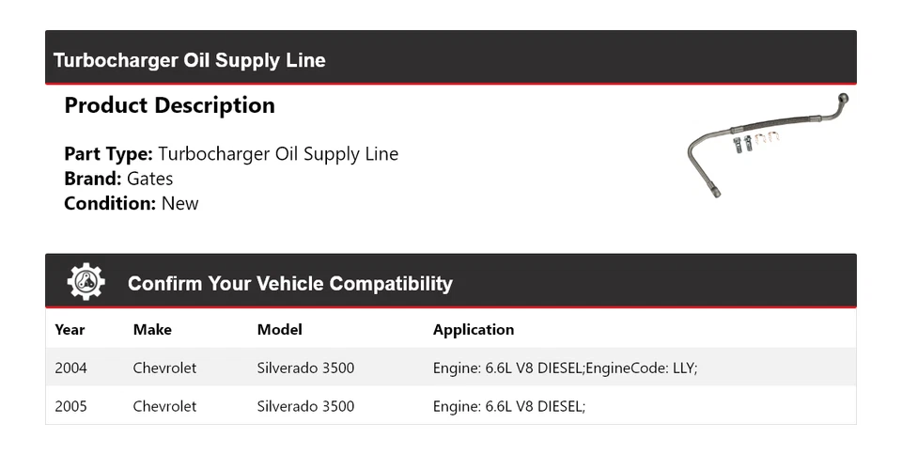Click the Model column header
902x455 pixels.
pos(279,330)
